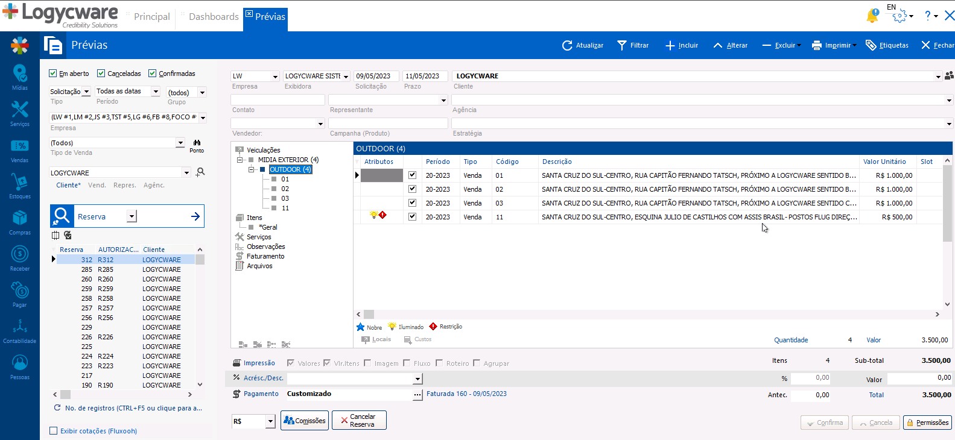Open the Reserva search type dropdown
Screen dimensions: 955x440
pyautogui.click(x=132, y=216)
